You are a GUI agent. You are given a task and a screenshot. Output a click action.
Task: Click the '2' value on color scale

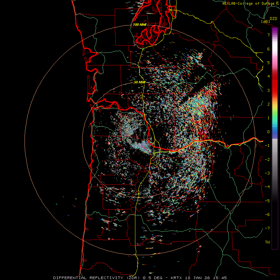tap(268, 104)
